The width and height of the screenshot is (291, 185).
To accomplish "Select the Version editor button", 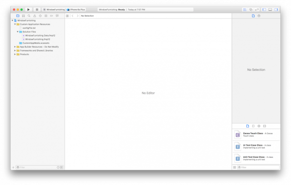I will click(257, 10).
